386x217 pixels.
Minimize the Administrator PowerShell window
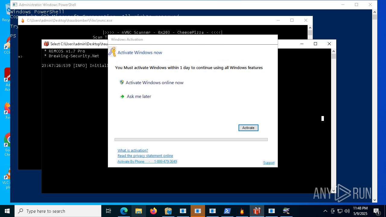coord(343,5)
